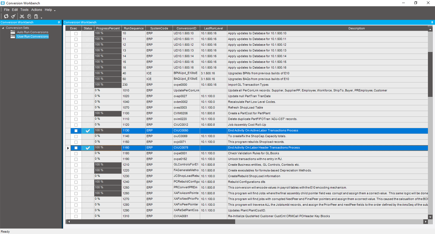The image size is (435, 234).
Task: Click 'Refresh ShopLoad Table' description cell
Action: click(328, 108)
